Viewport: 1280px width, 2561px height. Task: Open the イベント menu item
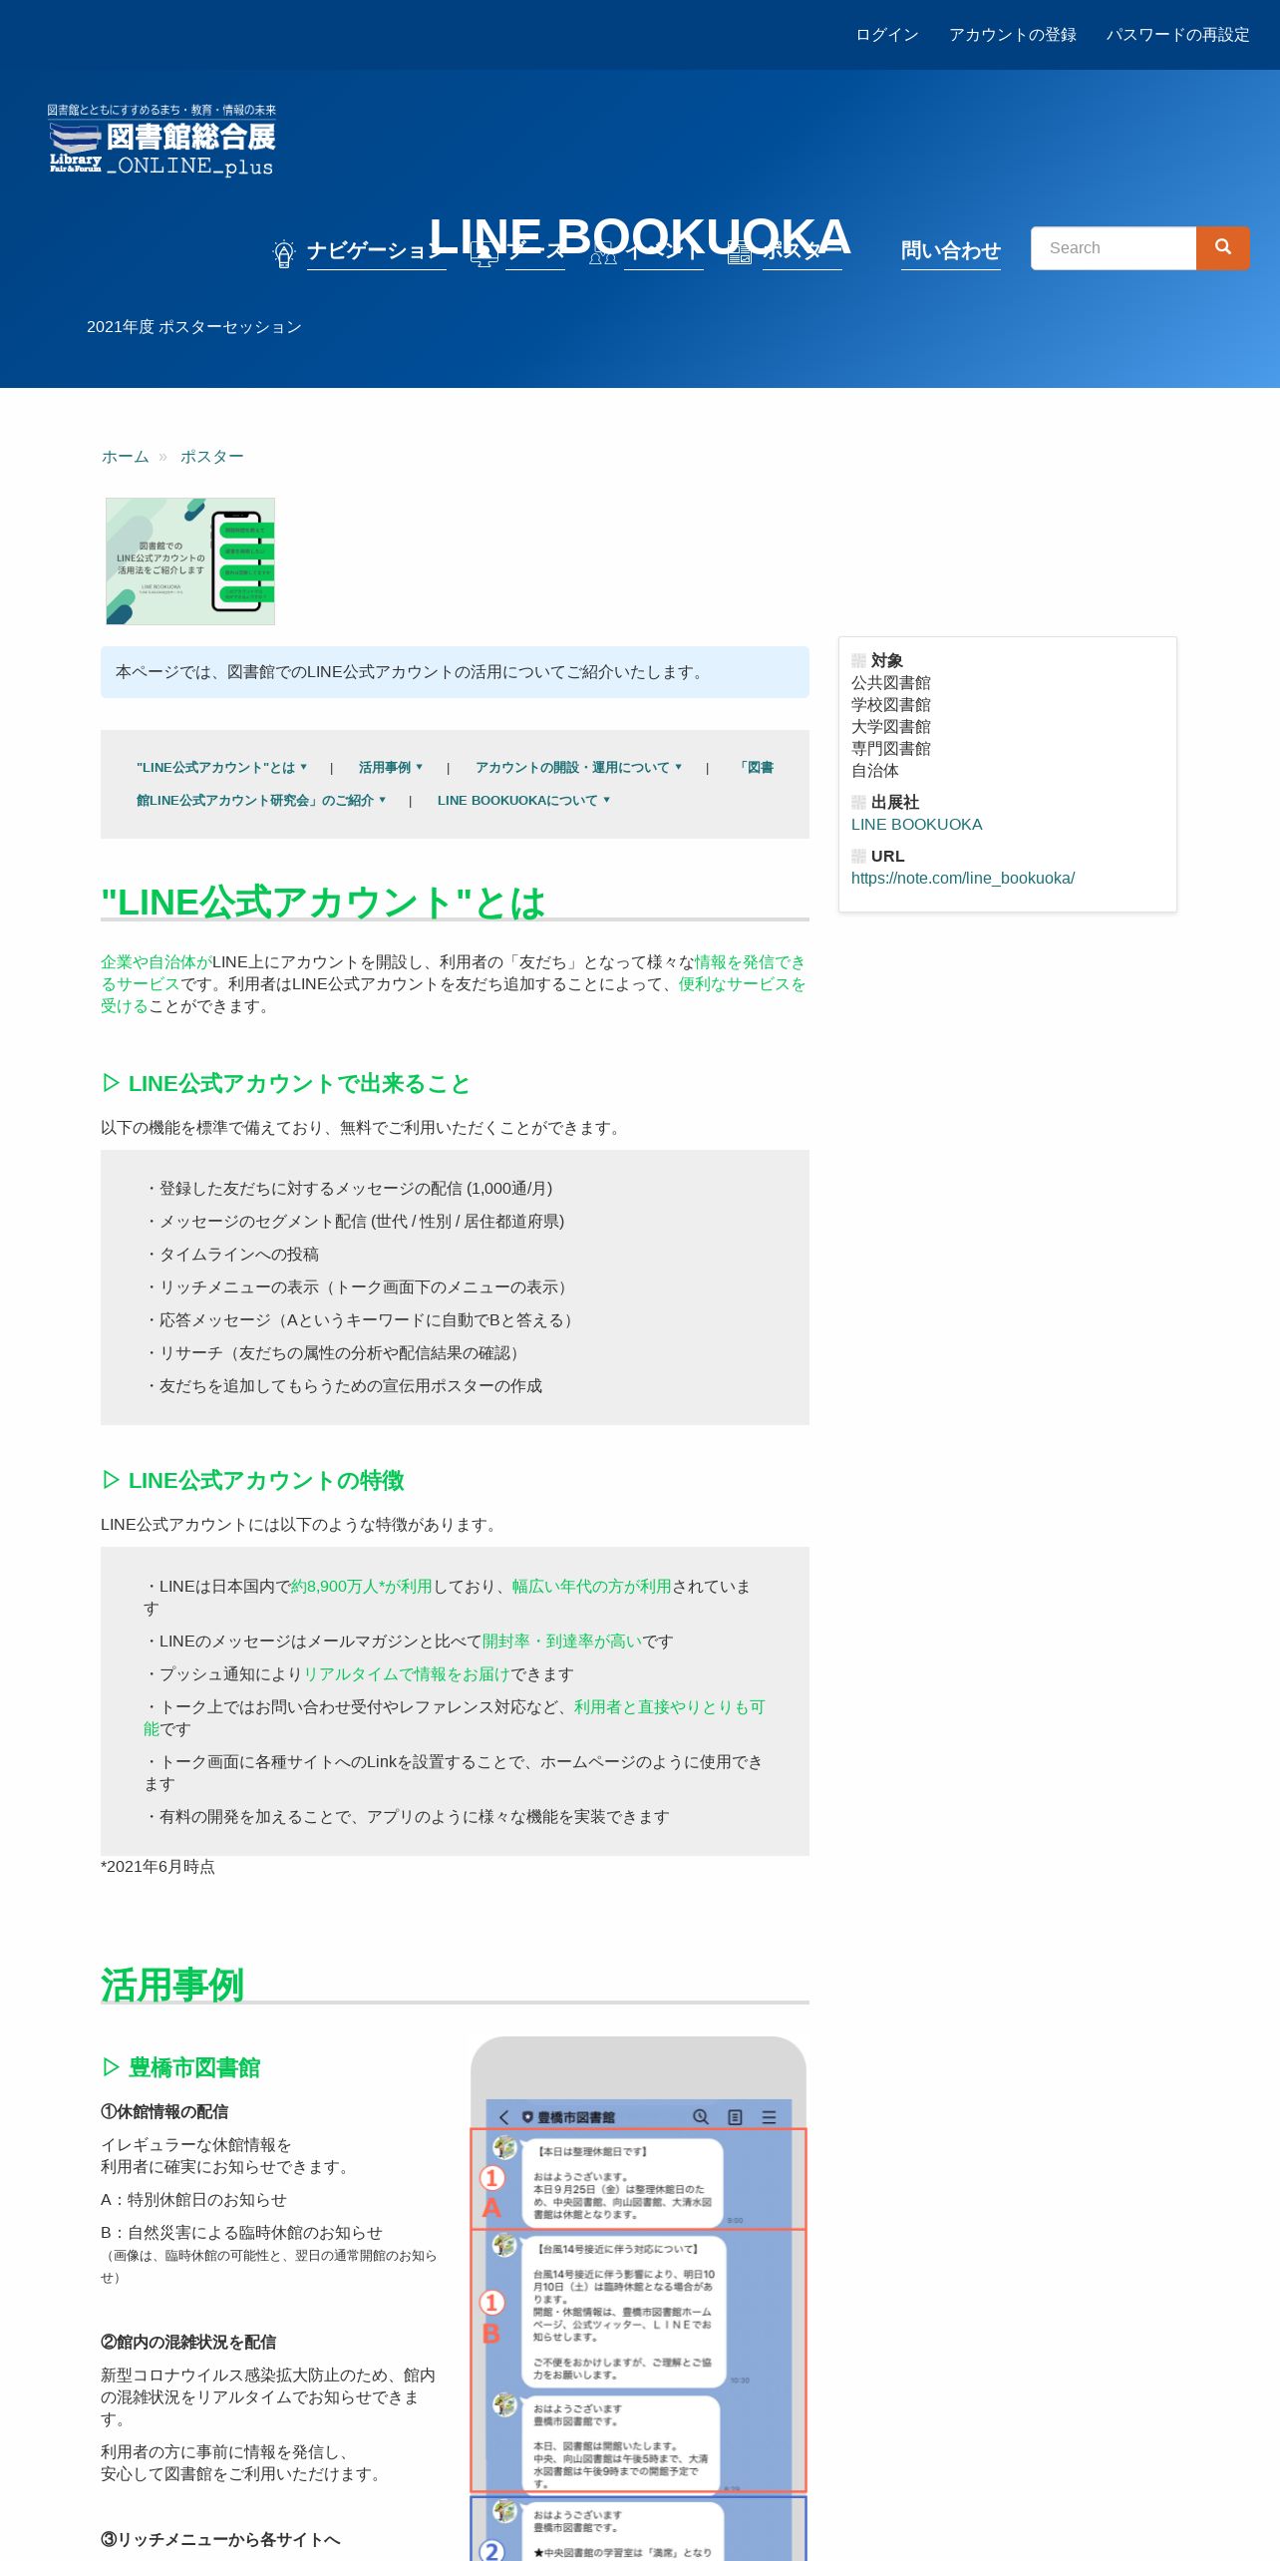664,251
